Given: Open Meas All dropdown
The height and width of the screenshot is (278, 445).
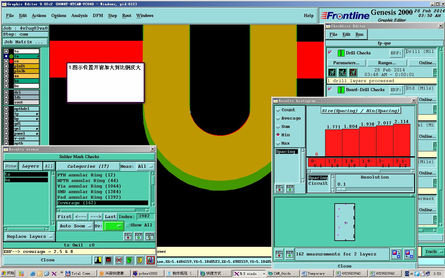Looking at the screenshot, I should coord(146,166).
